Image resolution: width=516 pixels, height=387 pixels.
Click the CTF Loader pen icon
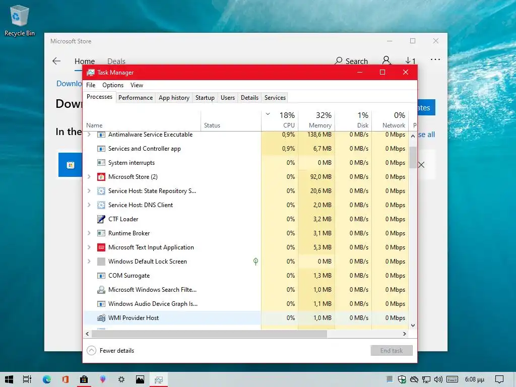(101, 219)
